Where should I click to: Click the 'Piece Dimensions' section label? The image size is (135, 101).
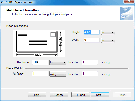[x=17, y=26]
